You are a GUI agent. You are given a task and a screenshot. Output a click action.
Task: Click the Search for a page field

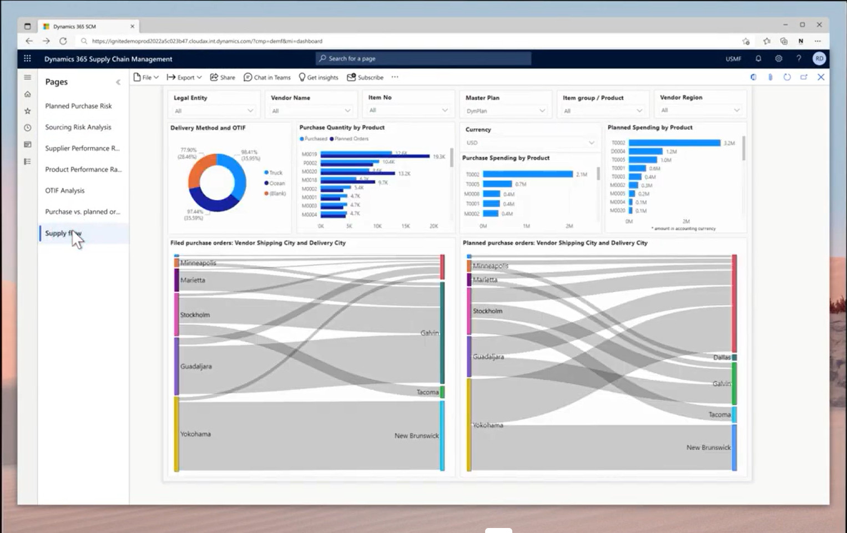(423, 58)
